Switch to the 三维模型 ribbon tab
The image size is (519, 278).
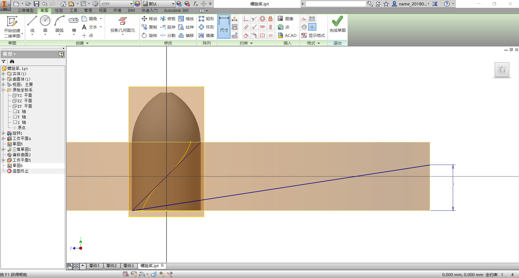[26, 10]
